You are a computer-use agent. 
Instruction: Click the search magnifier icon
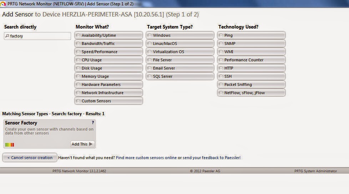point(7,36)
